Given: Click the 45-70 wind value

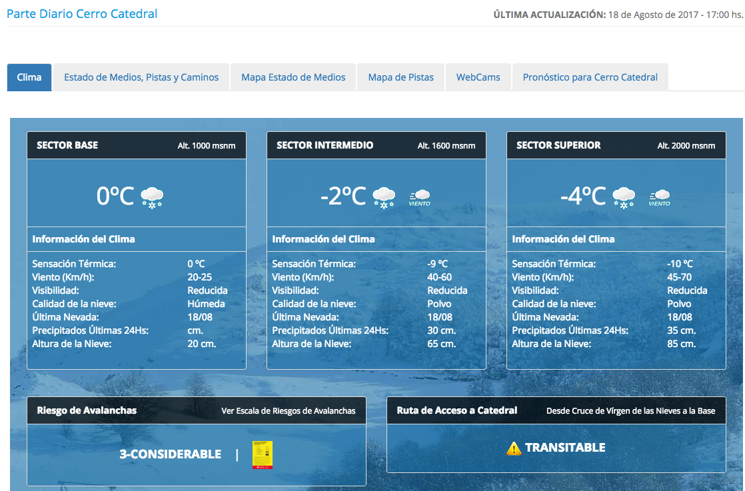Looking at the screenshot, I should [680, 277].
